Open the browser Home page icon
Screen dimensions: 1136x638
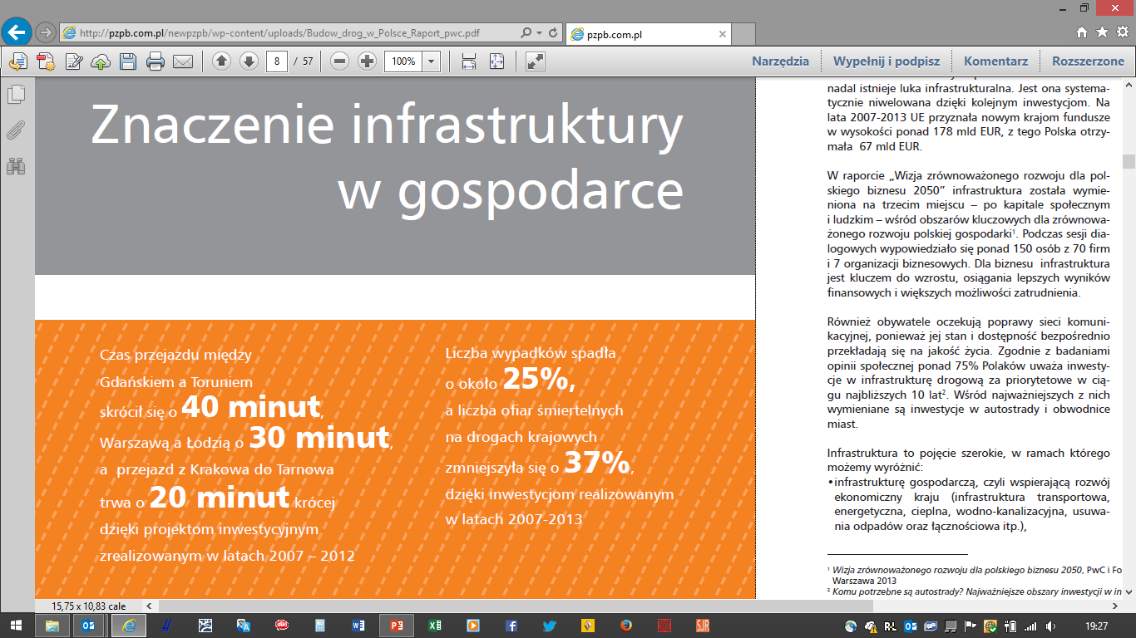pos(1081,32)
